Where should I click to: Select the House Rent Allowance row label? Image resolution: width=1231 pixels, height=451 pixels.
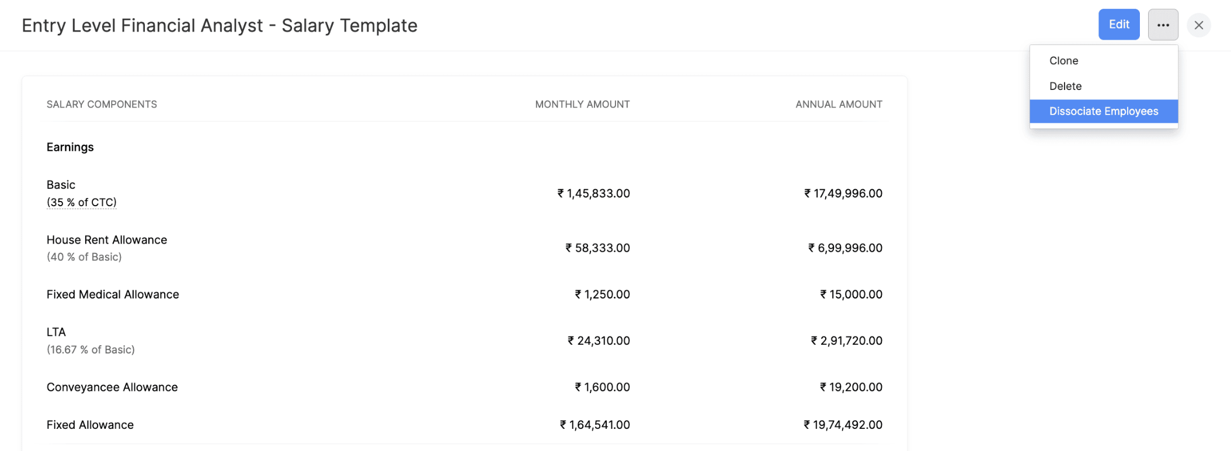(x=107, y=240)
